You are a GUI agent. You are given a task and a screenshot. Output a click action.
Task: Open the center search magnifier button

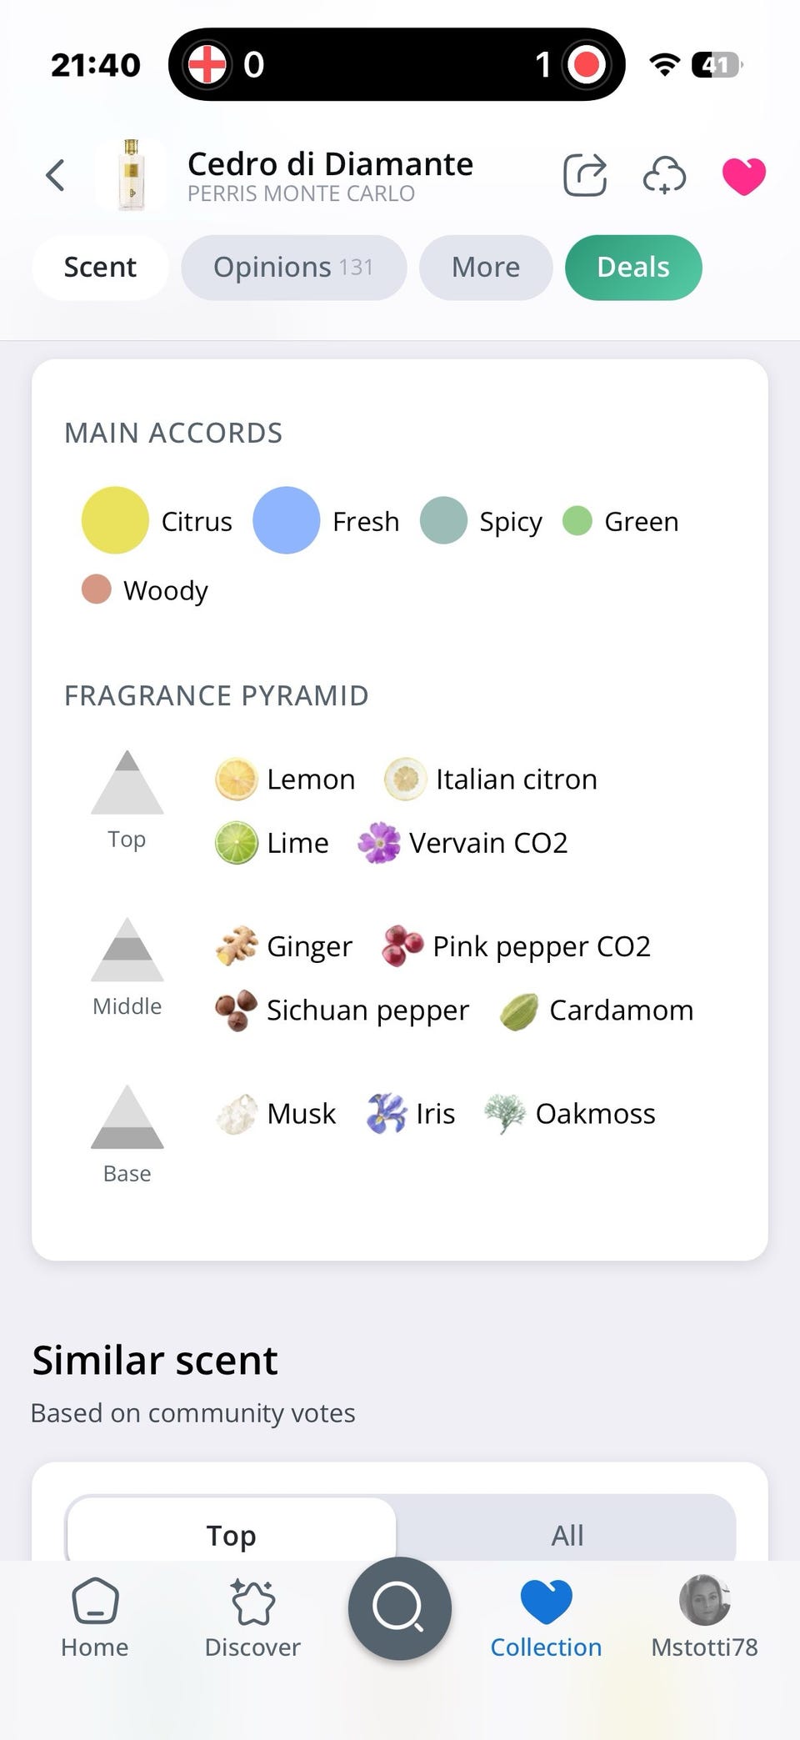400,1608
